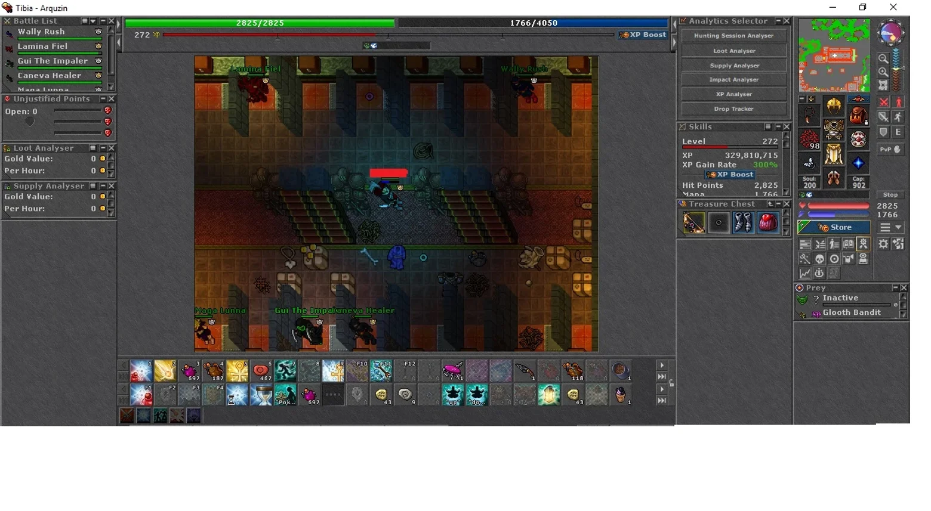Minimize the inventory equipment panel
Viewport: 931px width, 511px height.
(x=803, y=99)
